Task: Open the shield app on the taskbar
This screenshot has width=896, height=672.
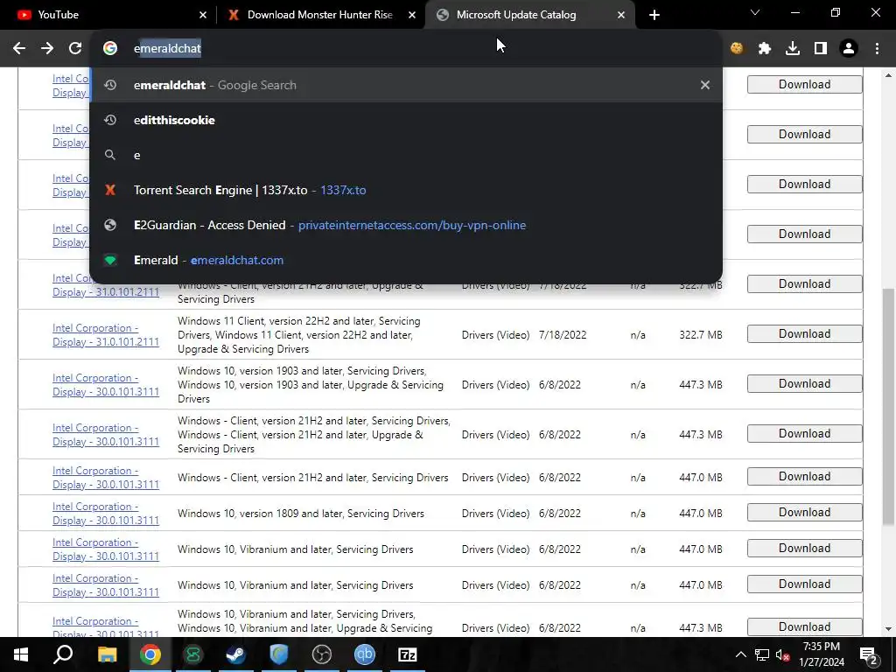Action: [279, 654]
